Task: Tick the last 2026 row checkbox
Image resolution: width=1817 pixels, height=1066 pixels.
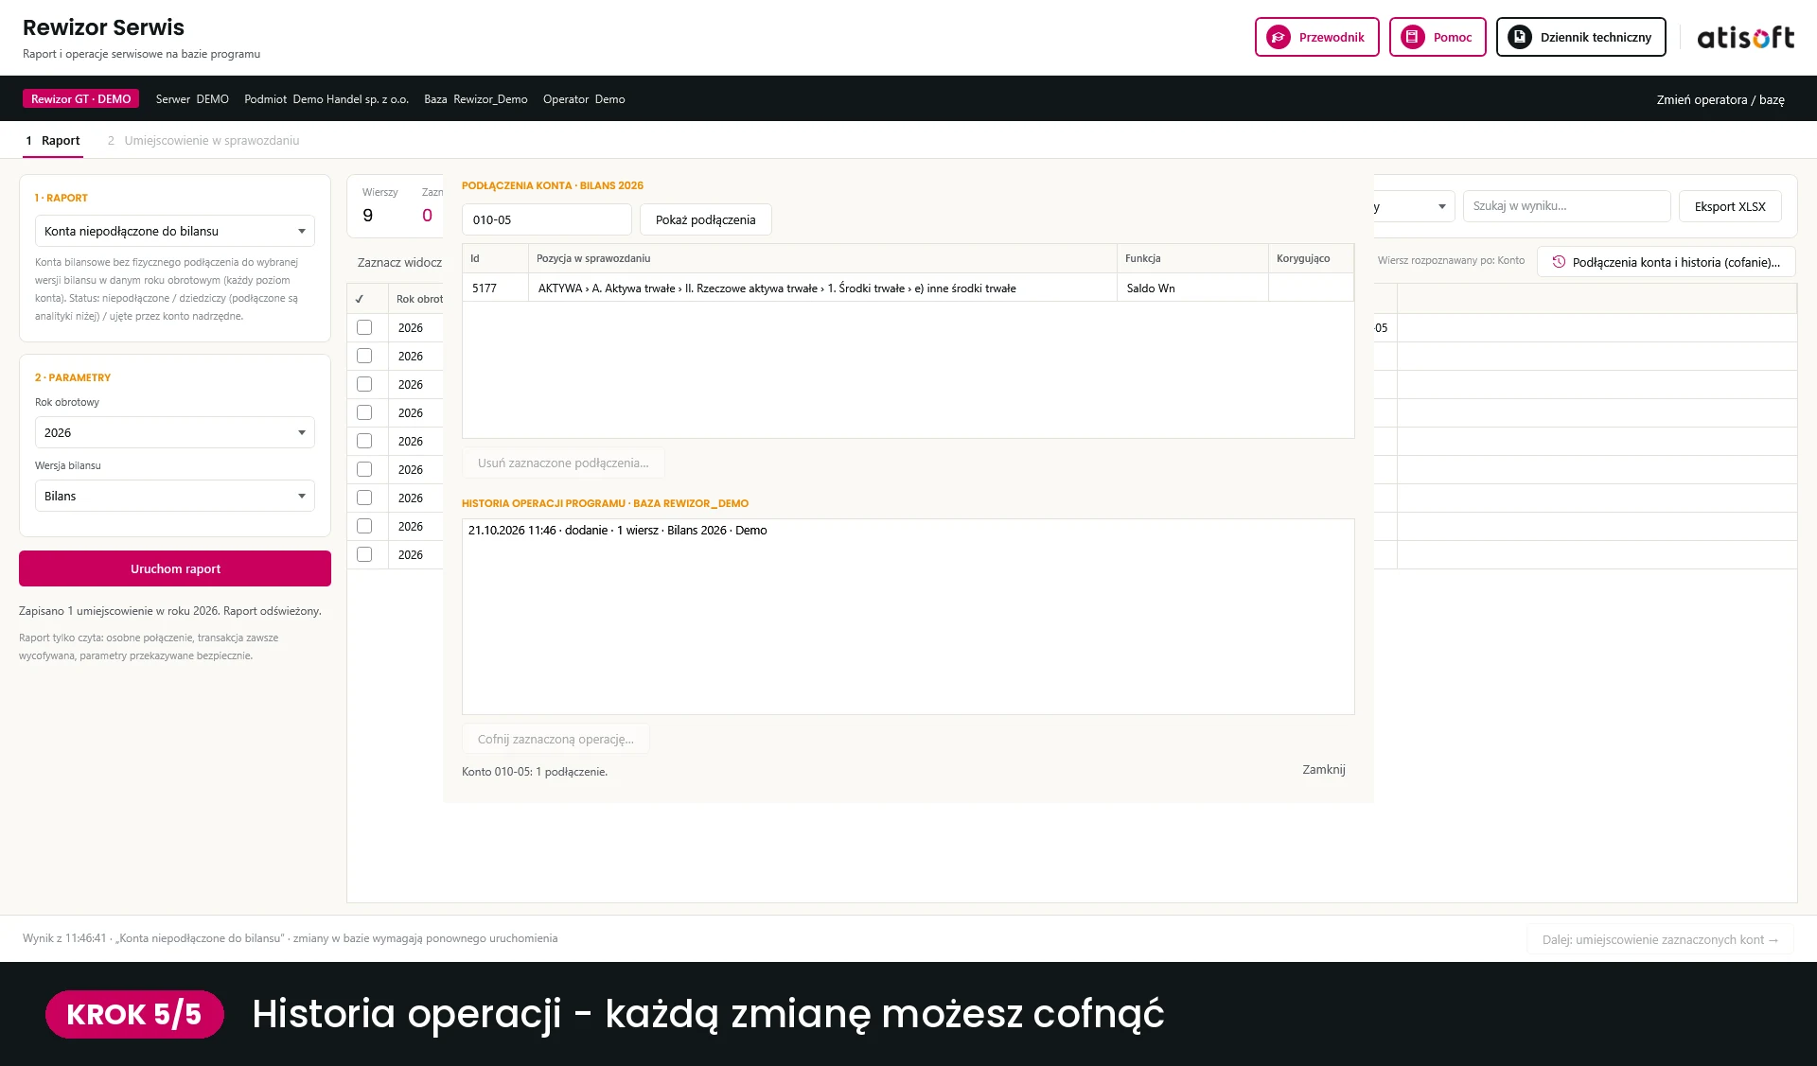Action: (364, 554)
